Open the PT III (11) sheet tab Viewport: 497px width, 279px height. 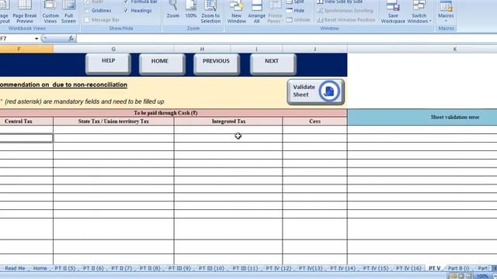point(245,268)
